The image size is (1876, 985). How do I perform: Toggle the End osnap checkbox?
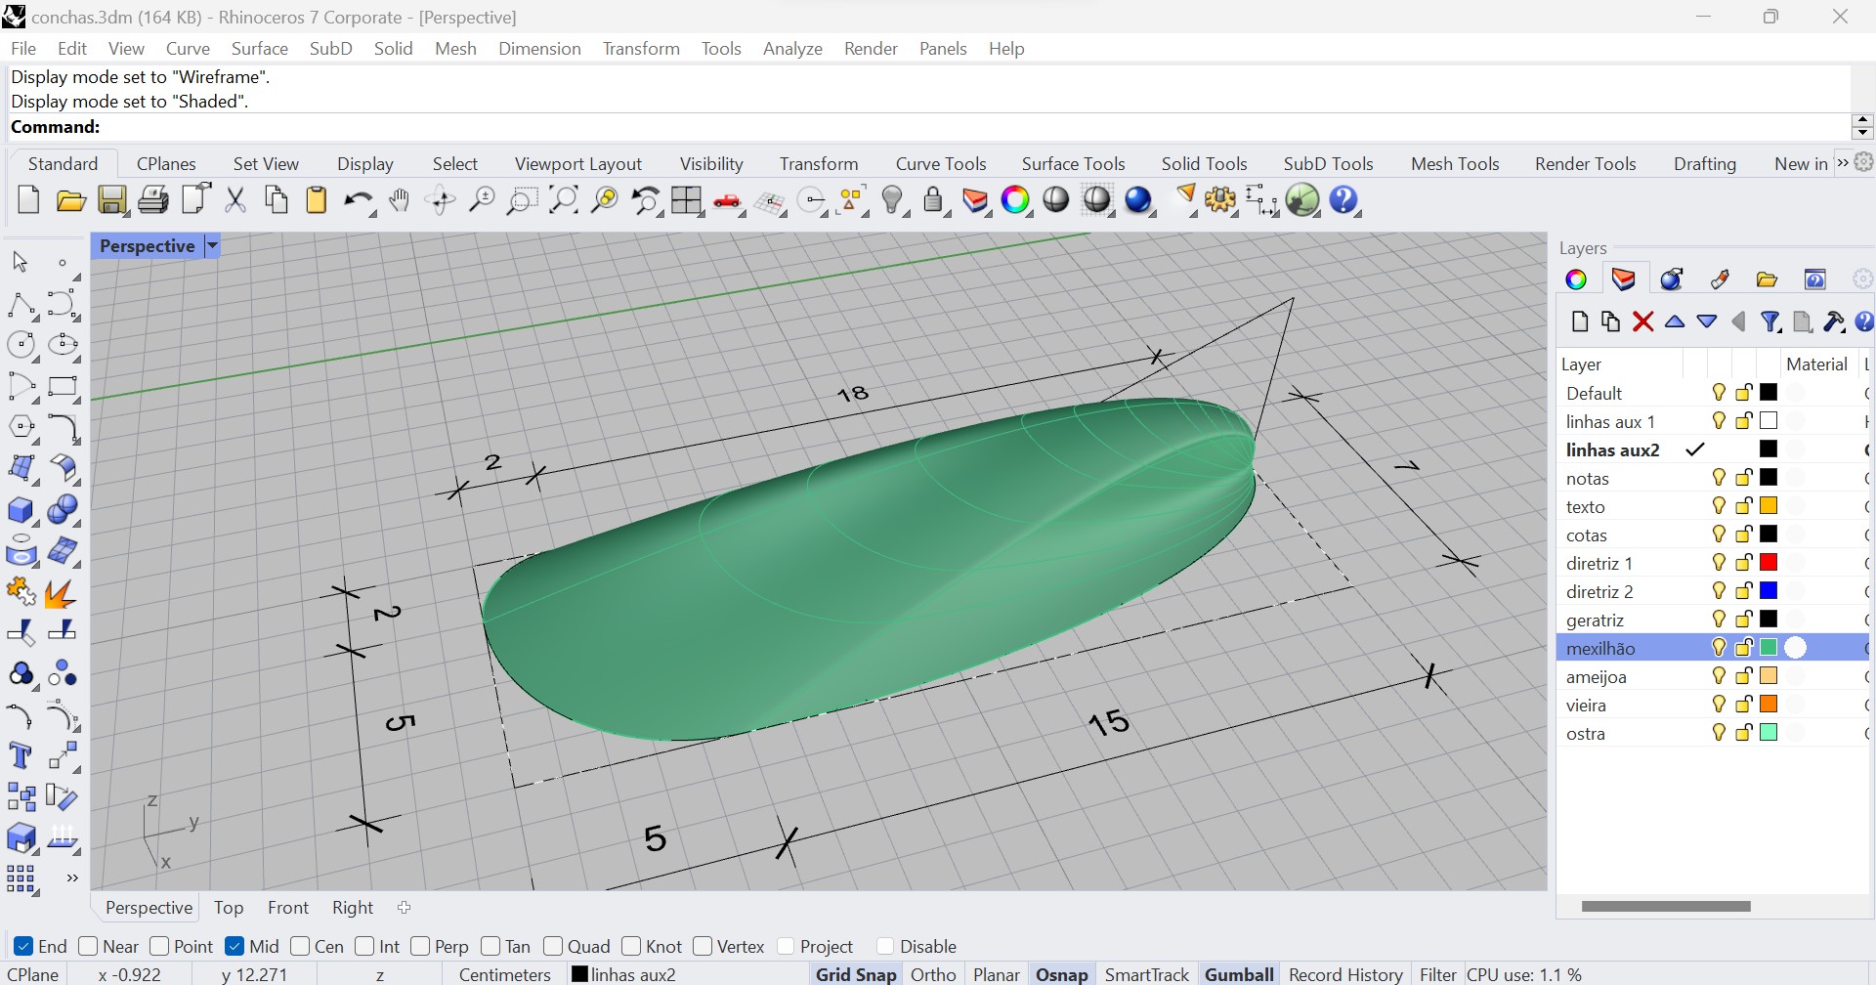click(23, 946)
